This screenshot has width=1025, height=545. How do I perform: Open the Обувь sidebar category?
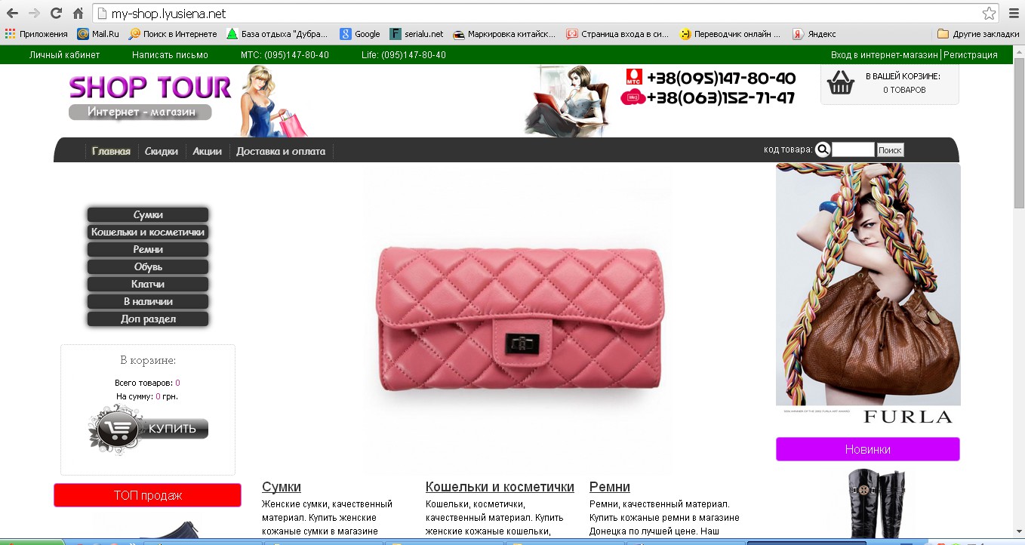pyautogui.click(x=148, y=267)
